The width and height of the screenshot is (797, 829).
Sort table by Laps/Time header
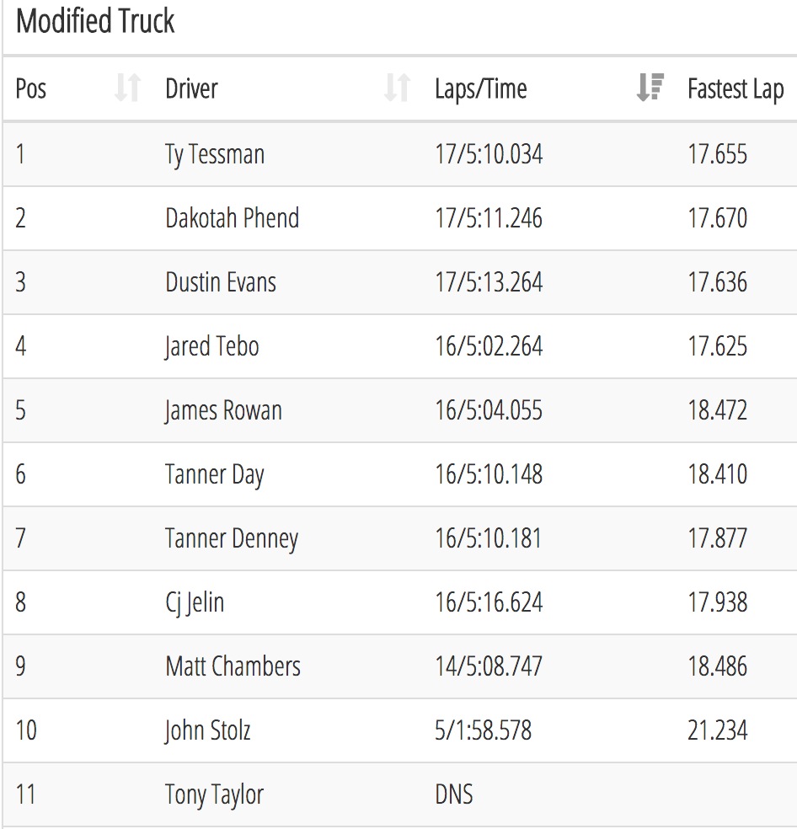click(481, 88)
